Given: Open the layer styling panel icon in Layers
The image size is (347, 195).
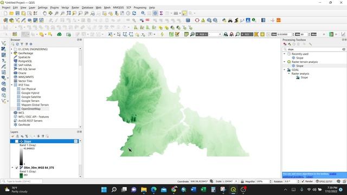Looking at the screenshot, I should click(12, 136).
